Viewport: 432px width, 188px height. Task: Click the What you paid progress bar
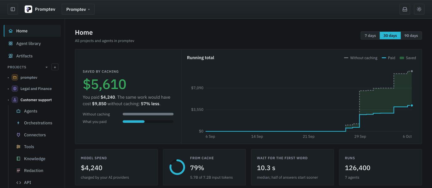[148, 122]
